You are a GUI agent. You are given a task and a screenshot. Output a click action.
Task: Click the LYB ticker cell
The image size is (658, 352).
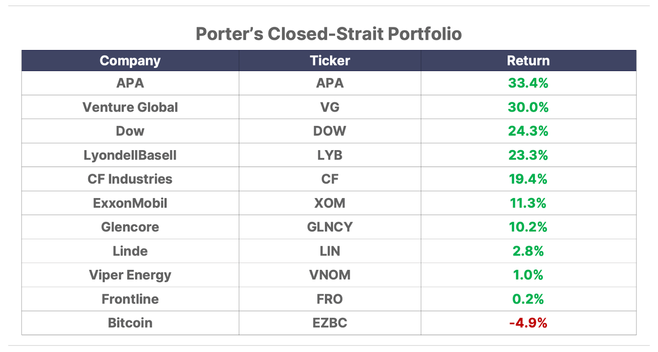click(330, 155)
